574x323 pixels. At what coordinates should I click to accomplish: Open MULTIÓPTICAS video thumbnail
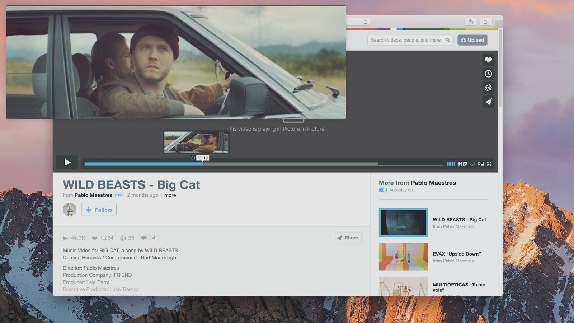pyautogui.click(x=403, y=286)
